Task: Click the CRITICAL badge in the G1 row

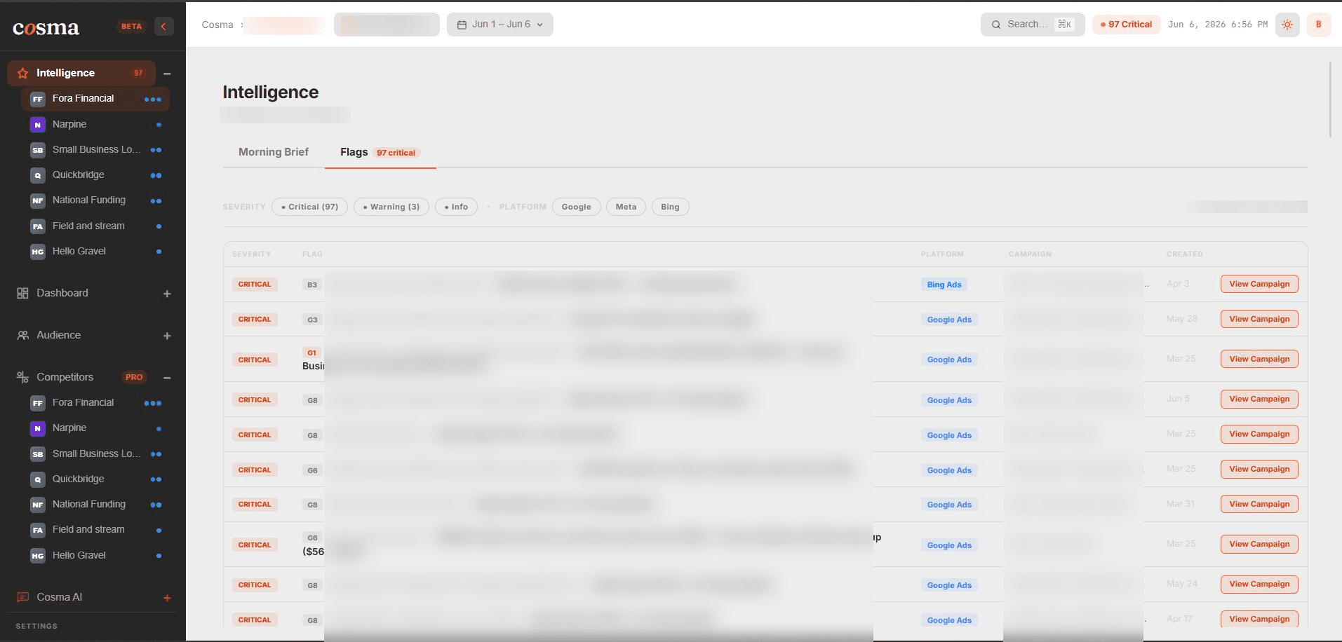Action: click(255, 360)
